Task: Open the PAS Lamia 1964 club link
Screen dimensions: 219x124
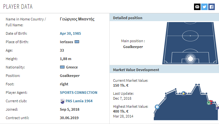Action: point(79,101)
